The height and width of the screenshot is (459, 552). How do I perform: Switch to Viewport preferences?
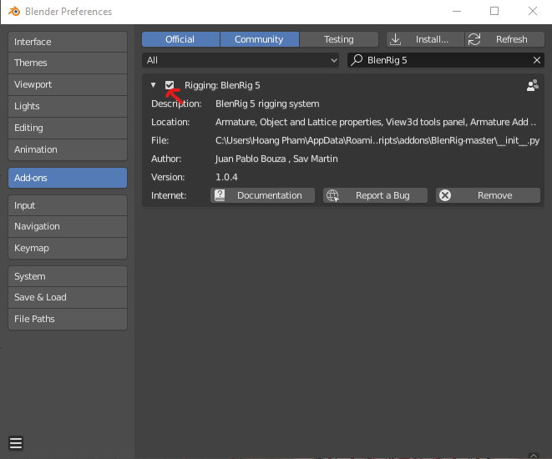pyautogui.click(x=68, y=84)
